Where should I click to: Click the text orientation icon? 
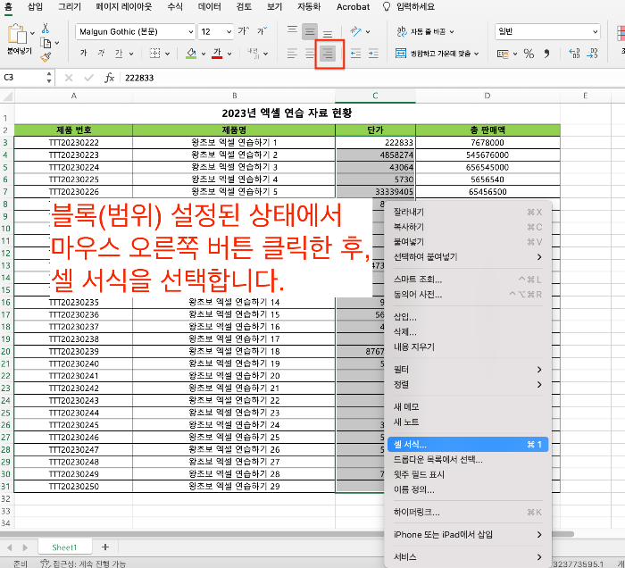(355, 31)
